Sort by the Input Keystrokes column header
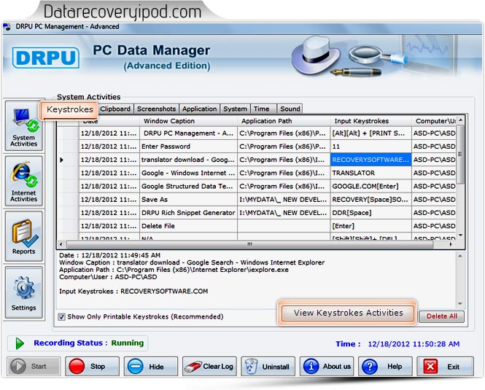This screenshot has width=485, height=390. tap(371, 121)
